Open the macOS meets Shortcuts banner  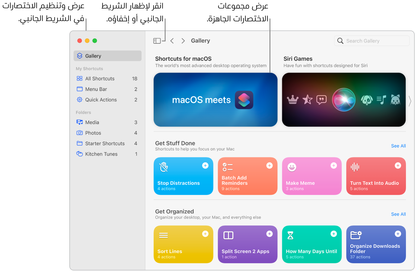(x=215, y=100)
